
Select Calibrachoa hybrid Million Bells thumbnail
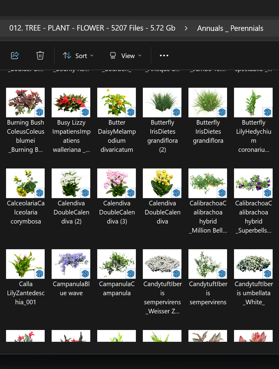[x=208, y=183]
